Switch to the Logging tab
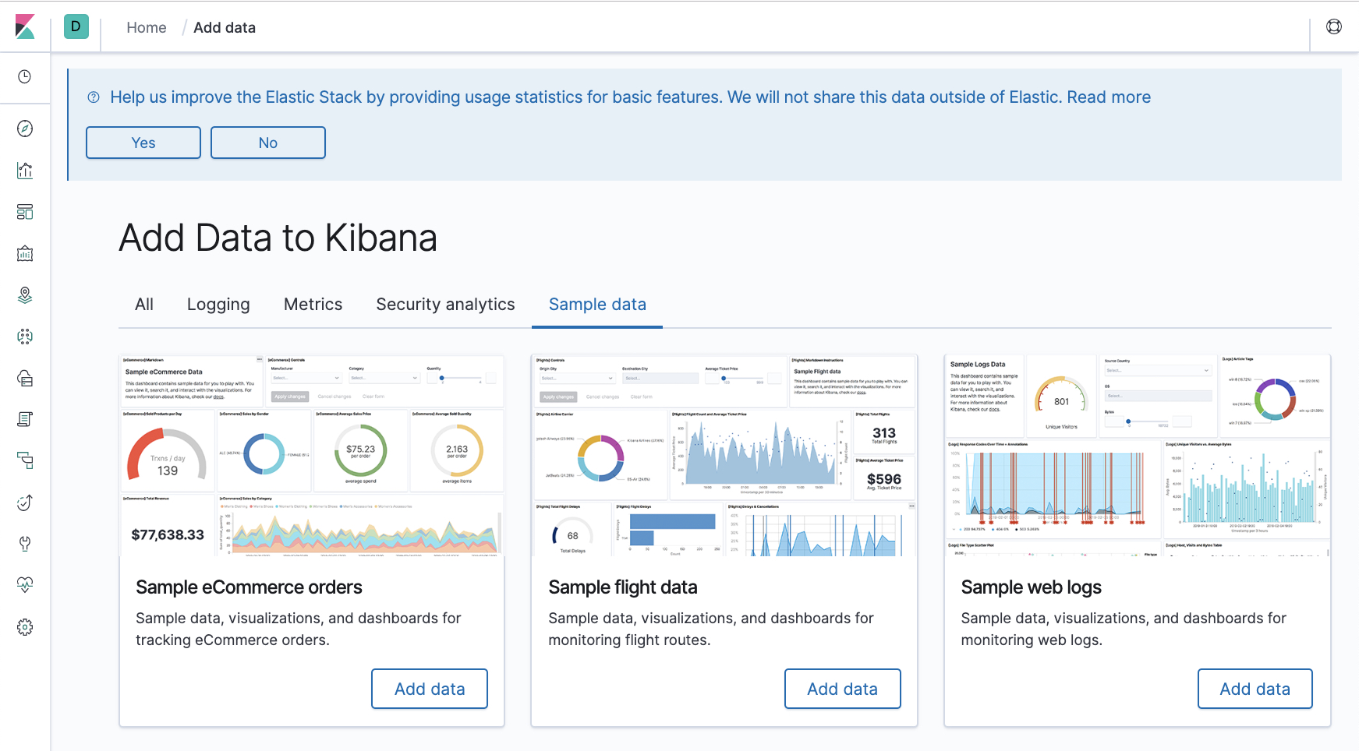This screenshot has width=1359, height=751. [218, 305]
